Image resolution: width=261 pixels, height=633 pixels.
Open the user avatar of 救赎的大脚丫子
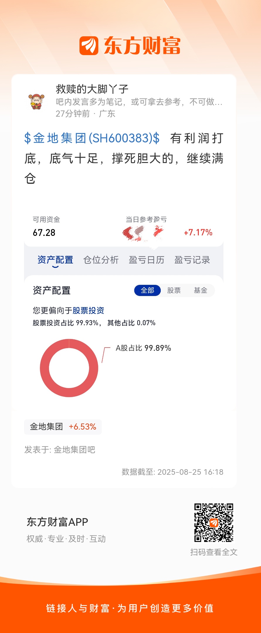click(36, 101)
